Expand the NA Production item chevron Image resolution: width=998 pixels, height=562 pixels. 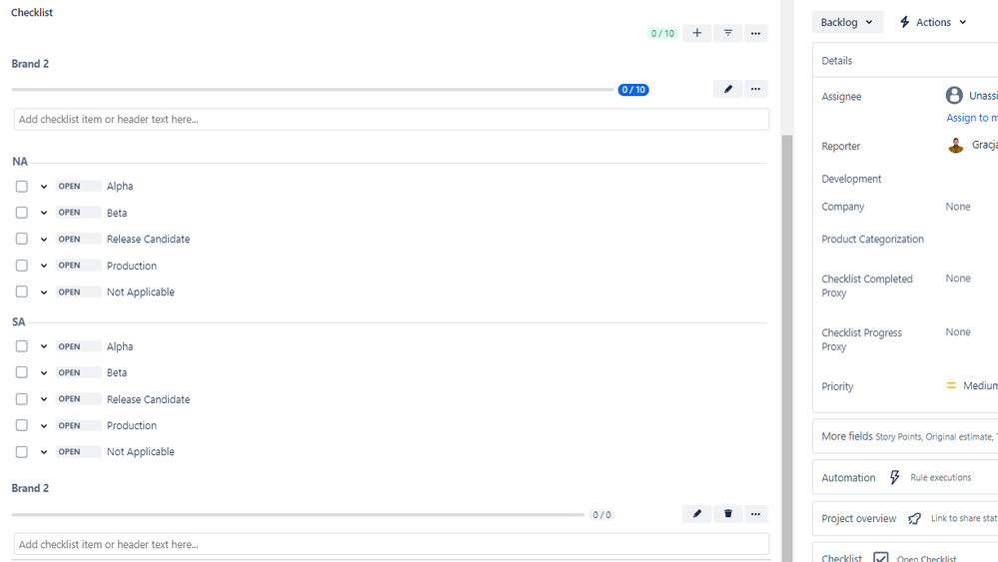pyautogui.click(x=44, y=266)
